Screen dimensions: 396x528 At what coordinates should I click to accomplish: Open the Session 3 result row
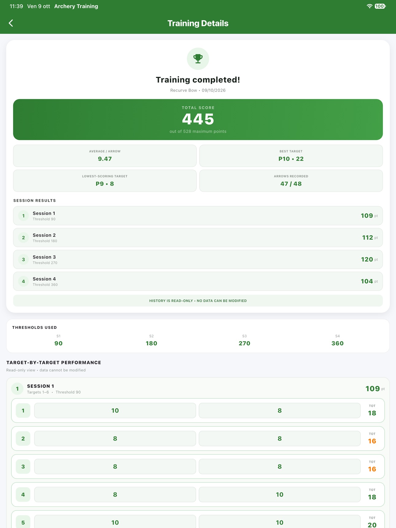pos(198,259)
